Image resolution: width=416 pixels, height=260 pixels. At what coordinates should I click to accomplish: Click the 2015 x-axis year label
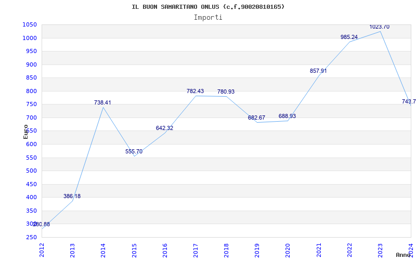pyautogui.click(x=134, y=250)
